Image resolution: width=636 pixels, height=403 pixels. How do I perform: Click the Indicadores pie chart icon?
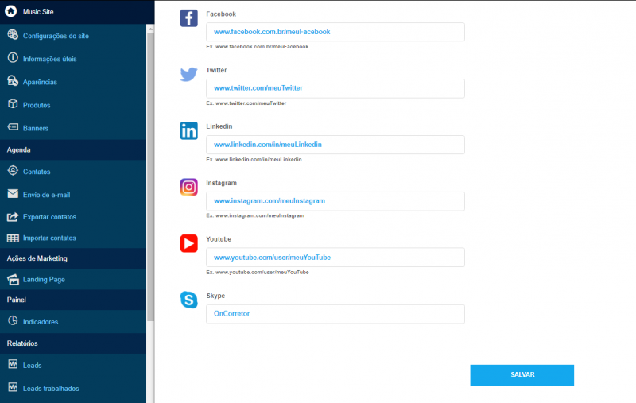13,320
